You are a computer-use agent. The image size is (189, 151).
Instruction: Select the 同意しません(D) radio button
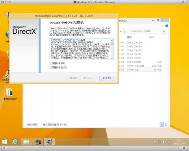(51, 67)
